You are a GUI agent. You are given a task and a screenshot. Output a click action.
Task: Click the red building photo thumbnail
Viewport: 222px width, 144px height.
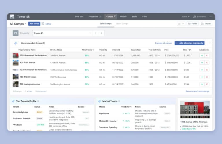194,110
